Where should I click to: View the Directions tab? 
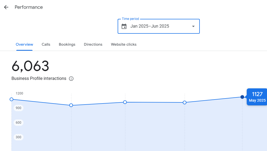93,44
